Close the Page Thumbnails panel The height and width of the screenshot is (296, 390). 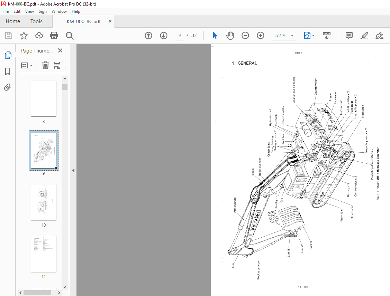(60, 50)
